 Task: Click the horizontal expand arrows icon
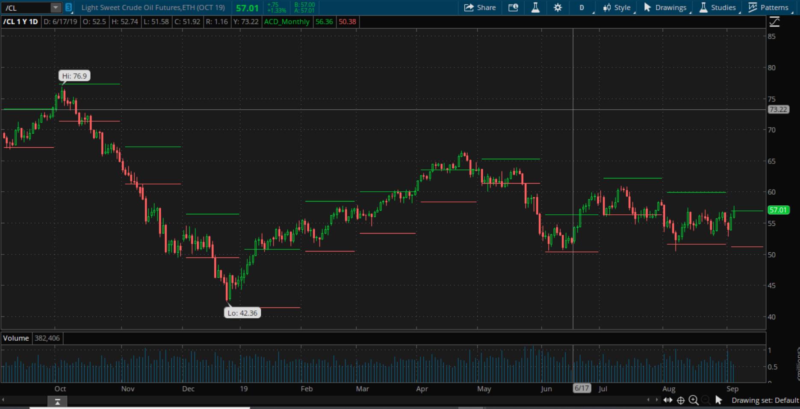(x=667, y=400)
